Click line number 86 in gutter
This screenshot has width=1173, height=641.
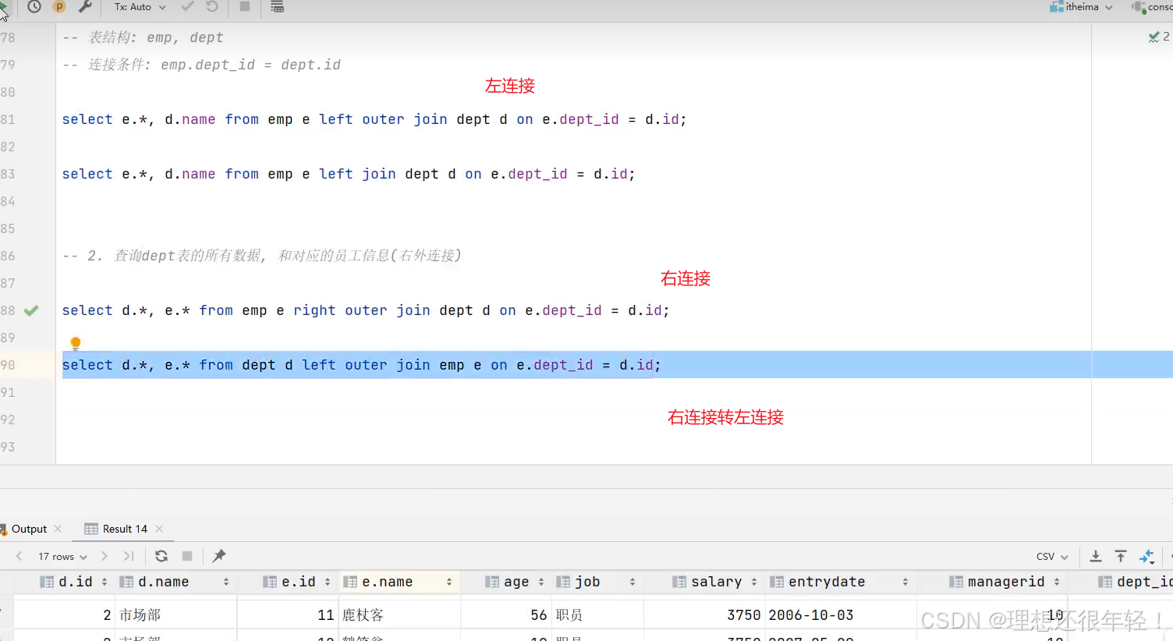[x=8, y=256]
